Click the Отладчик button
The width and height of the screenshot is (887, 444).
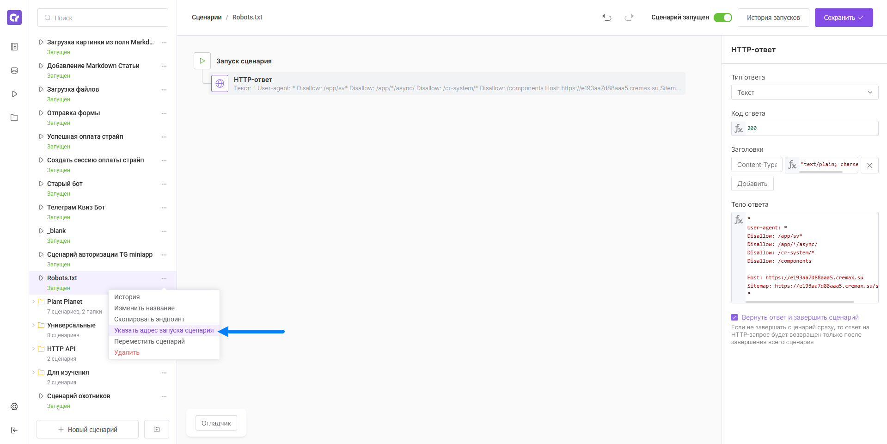tap(216, 423)
